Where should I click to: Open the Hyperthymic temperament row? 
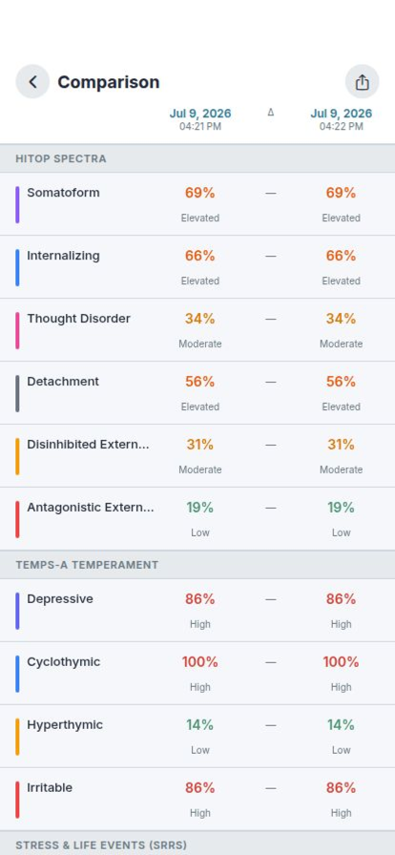click(197, 736)
